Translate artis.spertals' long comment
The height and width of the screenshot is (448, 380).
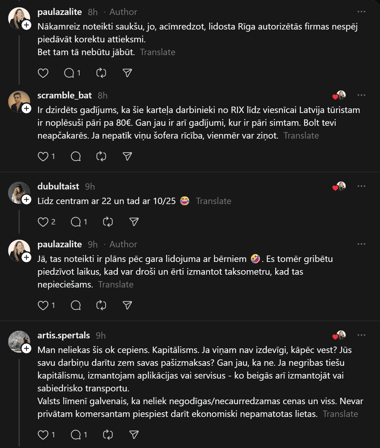pyautogui.click(x=340, y=414)
